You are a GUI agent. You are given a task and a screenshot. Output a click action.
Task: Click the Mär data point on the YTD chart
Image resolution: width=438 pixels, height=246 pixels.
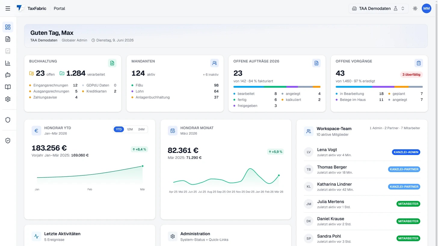pos(143,166)
